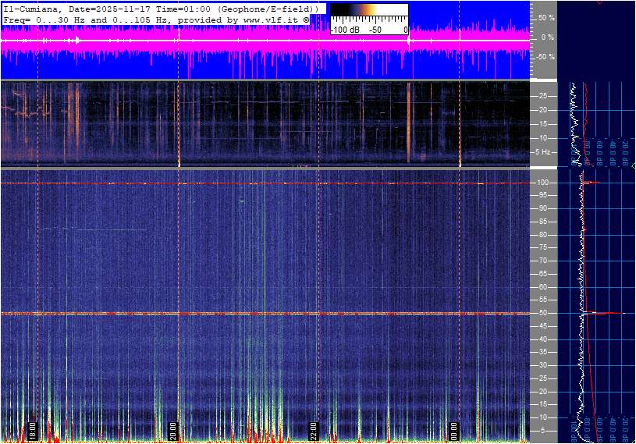Click the -50 % amplitude axis label
This screenshot has width=636, height=444.
pyautogui.click(x=545, y=57)
